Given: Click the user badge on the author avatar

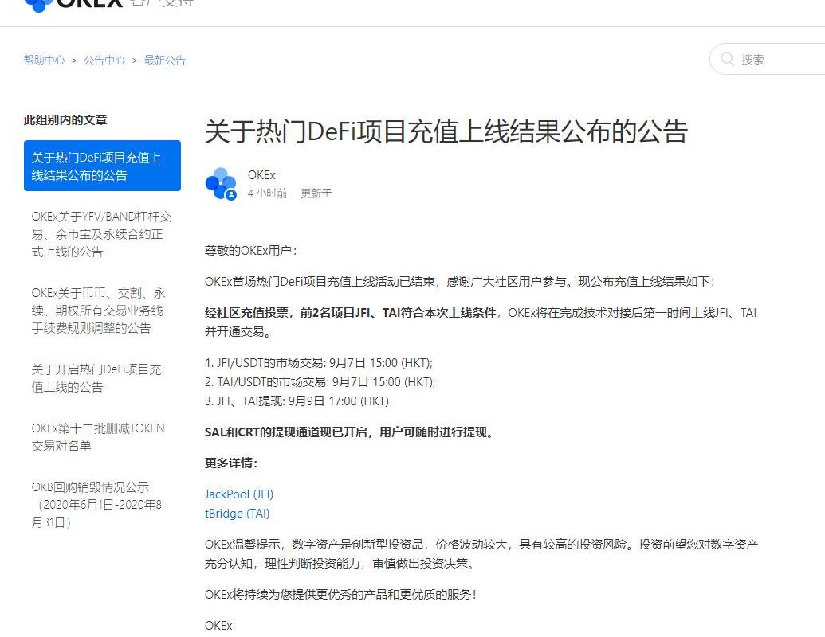Looking at the screenshot, I should [x=231, y=195].
